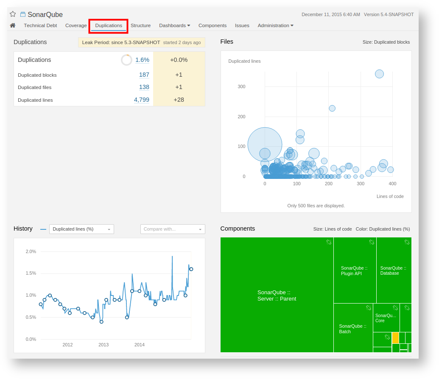Click the project icon beside SonarQube title
The image size is (439, 379).
pos(22,14)
